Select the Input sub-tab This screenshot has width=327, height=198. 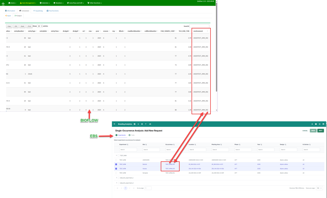tap(8, 15)
